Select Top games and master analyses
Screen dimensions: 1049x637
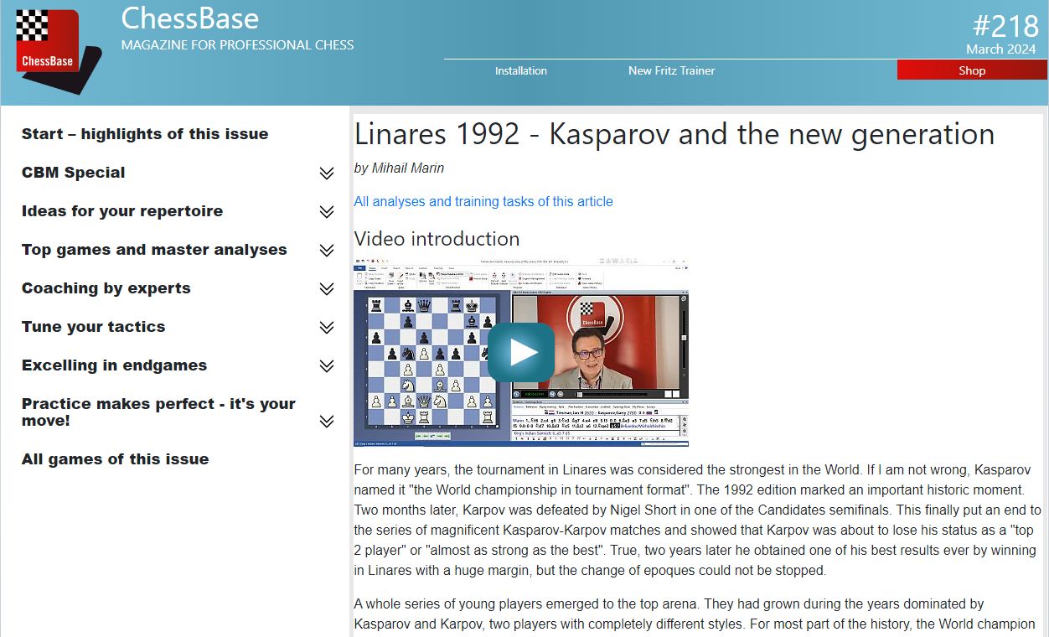(154, 250)
